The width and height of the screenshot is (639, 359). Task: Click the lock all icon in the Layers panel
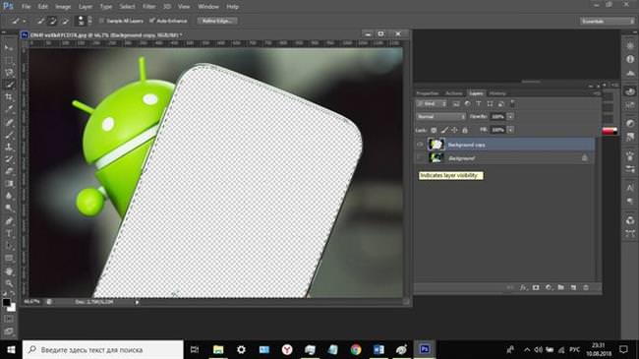tap(465, 130)
